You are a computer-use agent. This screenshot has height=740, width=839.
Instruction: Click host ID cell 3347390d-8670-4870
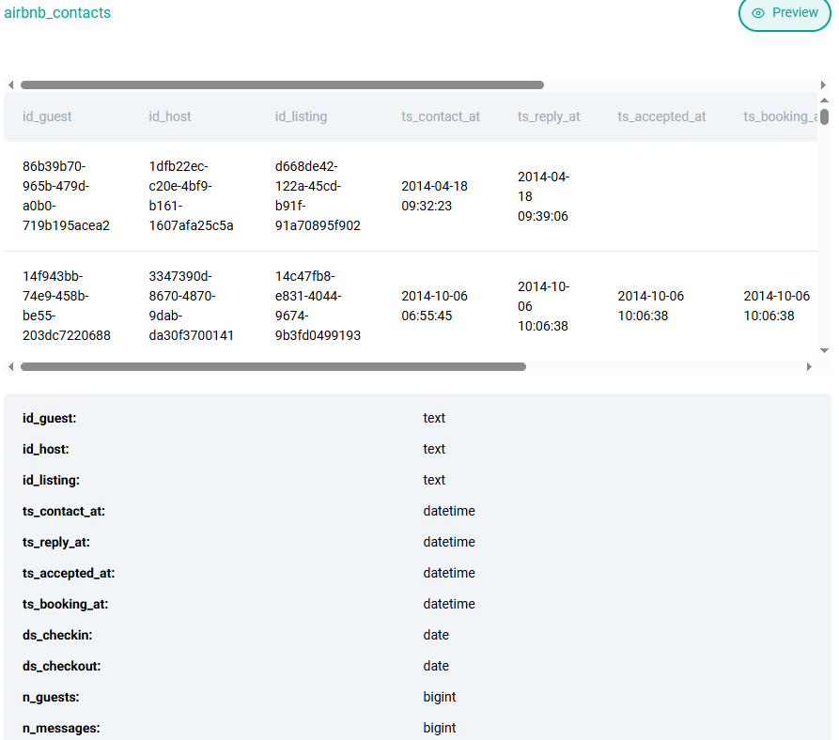(x=191, y=306)
